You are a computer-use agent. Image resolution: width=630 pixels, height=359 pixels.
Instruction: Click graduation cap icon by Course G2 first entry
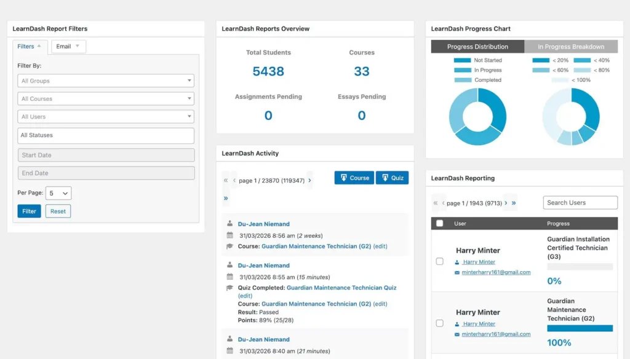pyautogui.click(x=230, y=246)
